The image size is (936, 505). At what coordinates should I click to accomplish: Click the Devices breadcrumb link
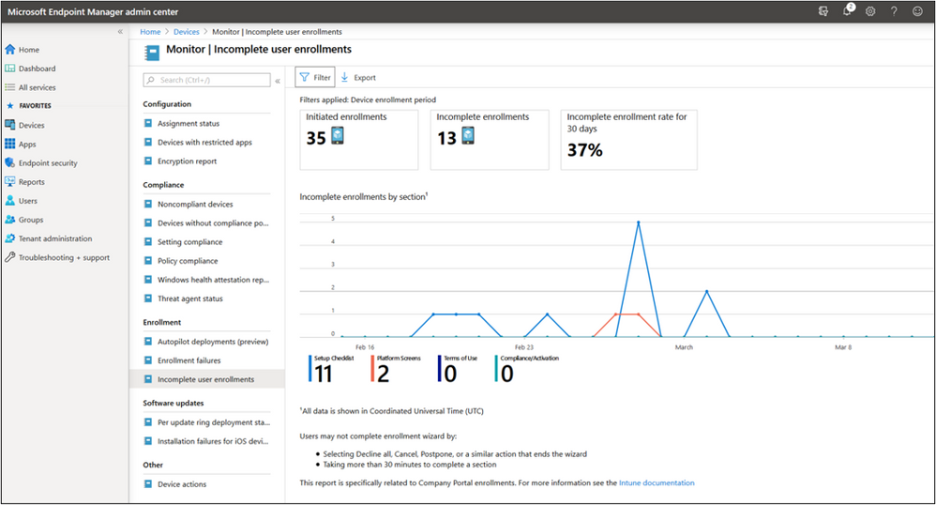[187, 32]
